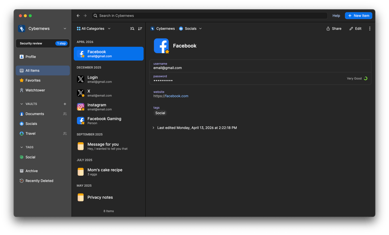Click the Favorites star icon
The height and width of the screenshot is (235, 389).
tap(22, 80)
